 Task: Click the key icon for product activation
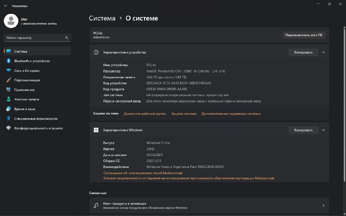[x=96, y=205]
